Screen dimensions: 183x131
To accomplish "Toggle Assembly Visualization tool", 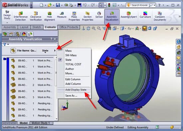I will click(112, 16).
